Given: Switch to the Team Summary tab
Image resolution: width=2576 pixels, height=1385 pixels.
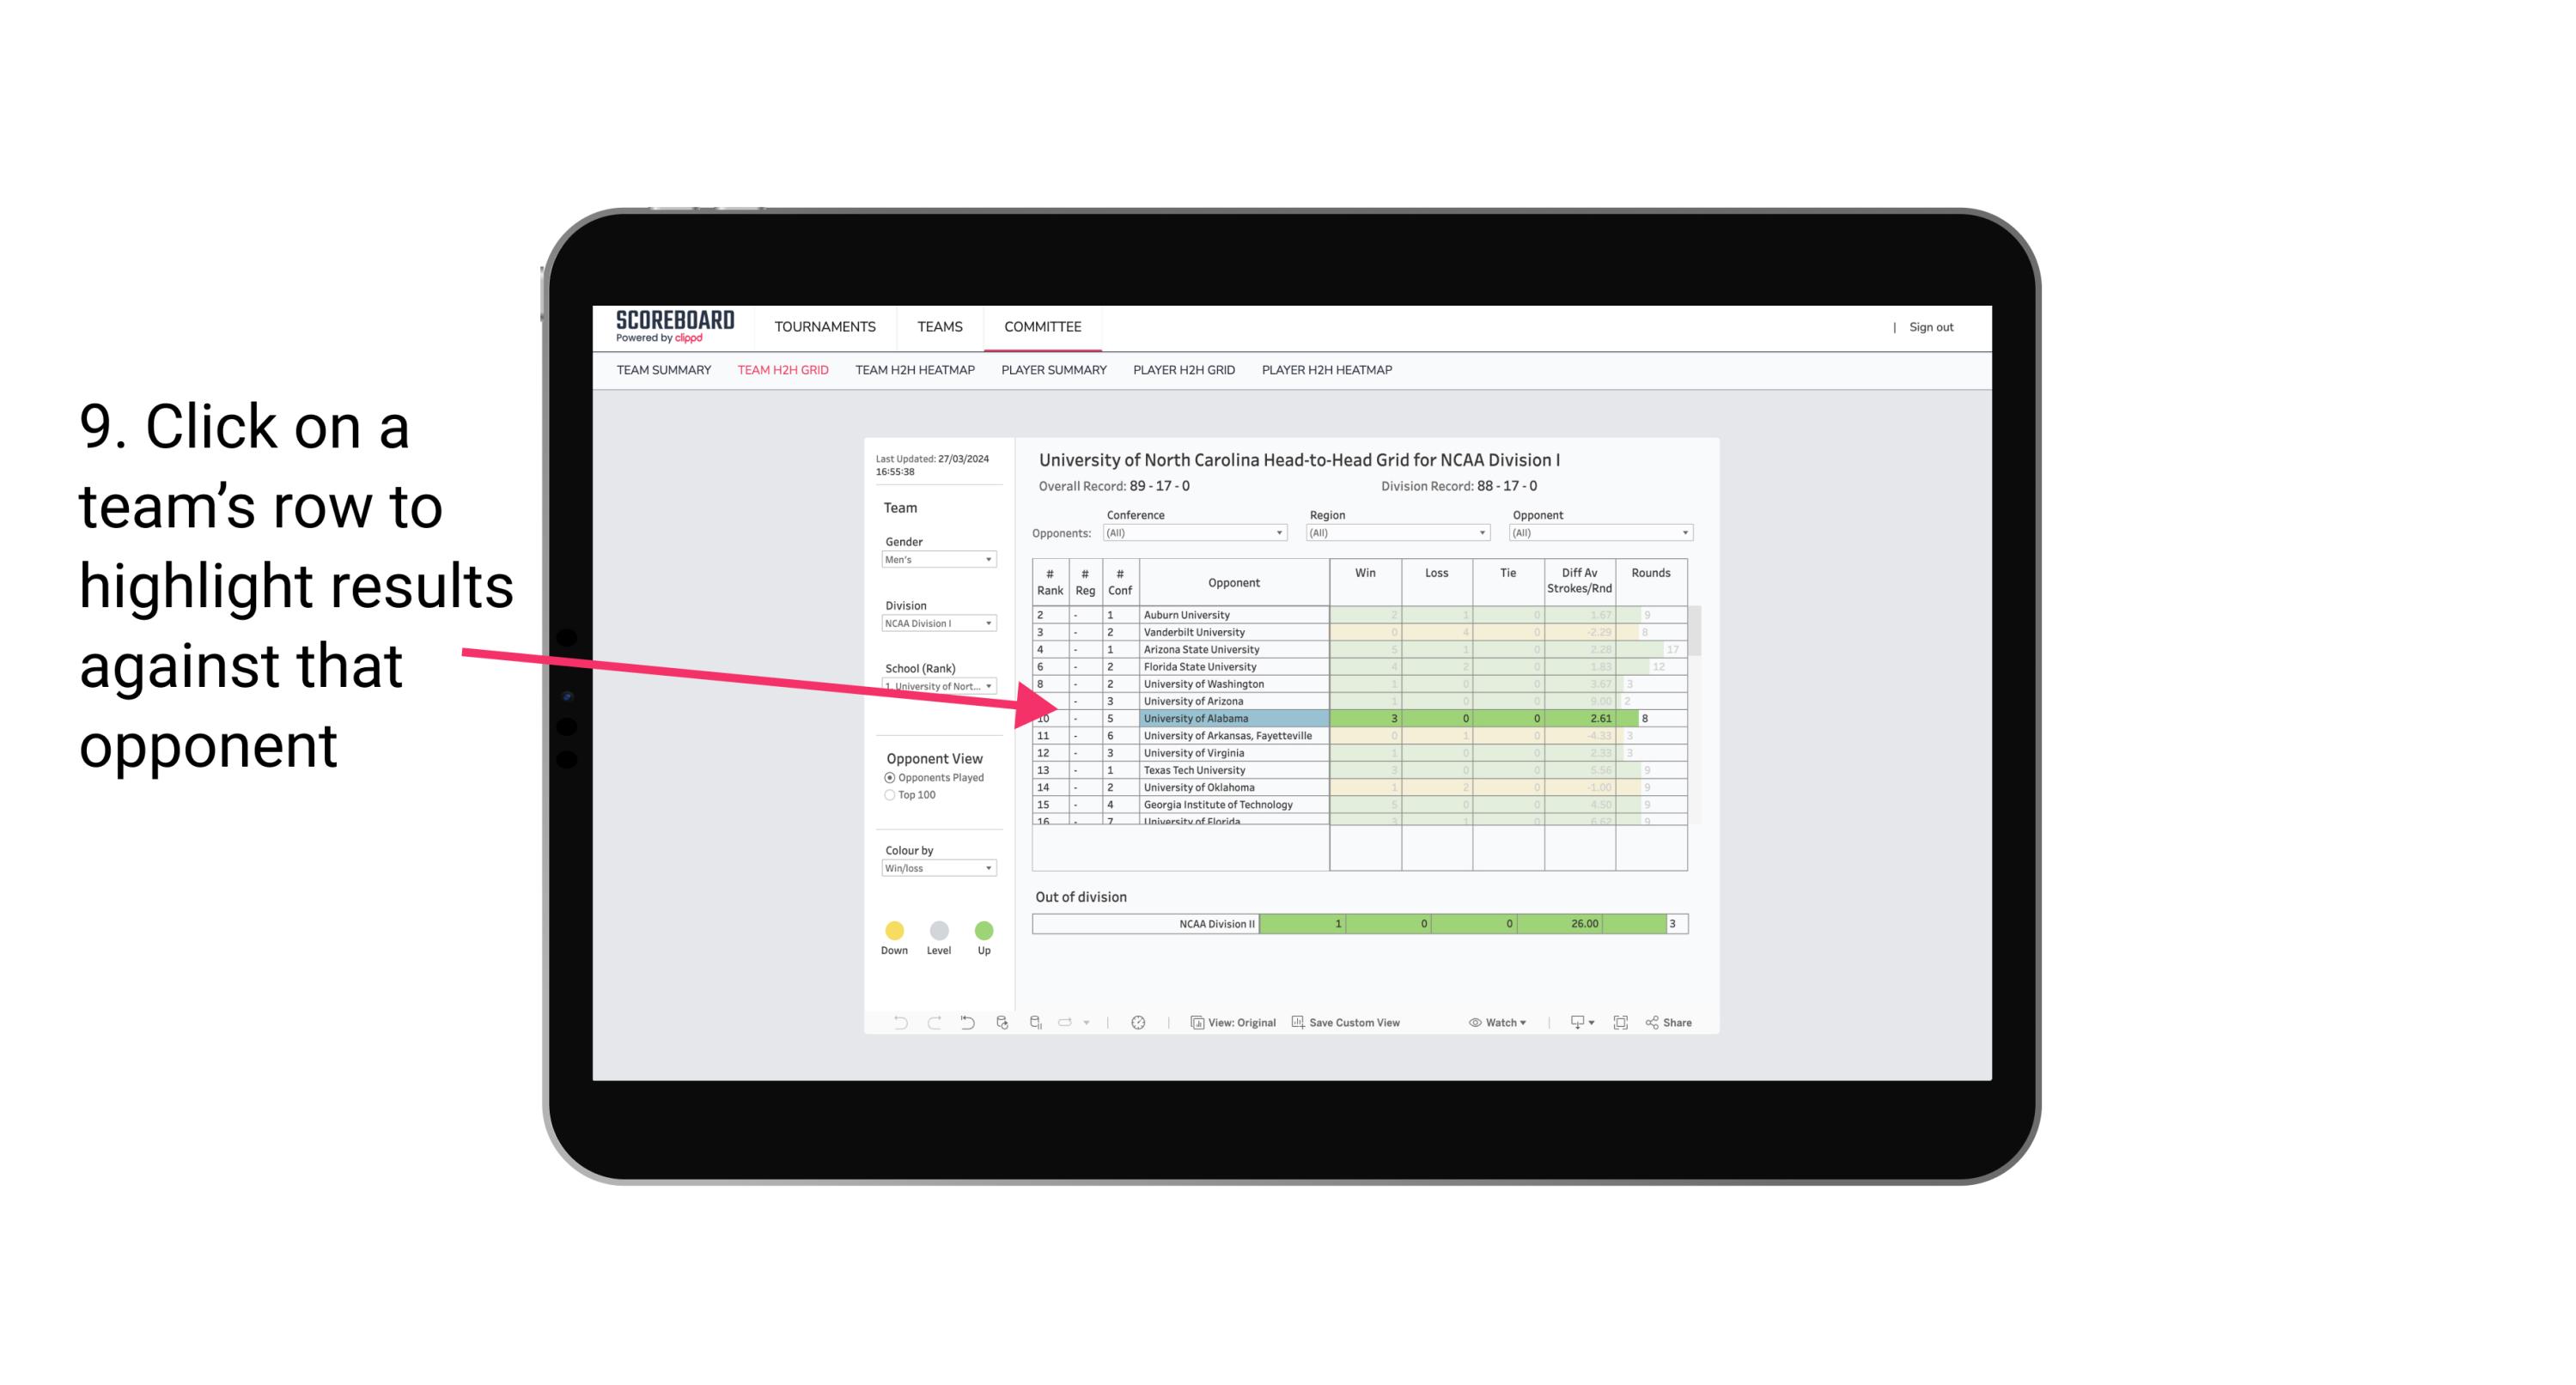Looking at the screenshot, I should 664,370.
